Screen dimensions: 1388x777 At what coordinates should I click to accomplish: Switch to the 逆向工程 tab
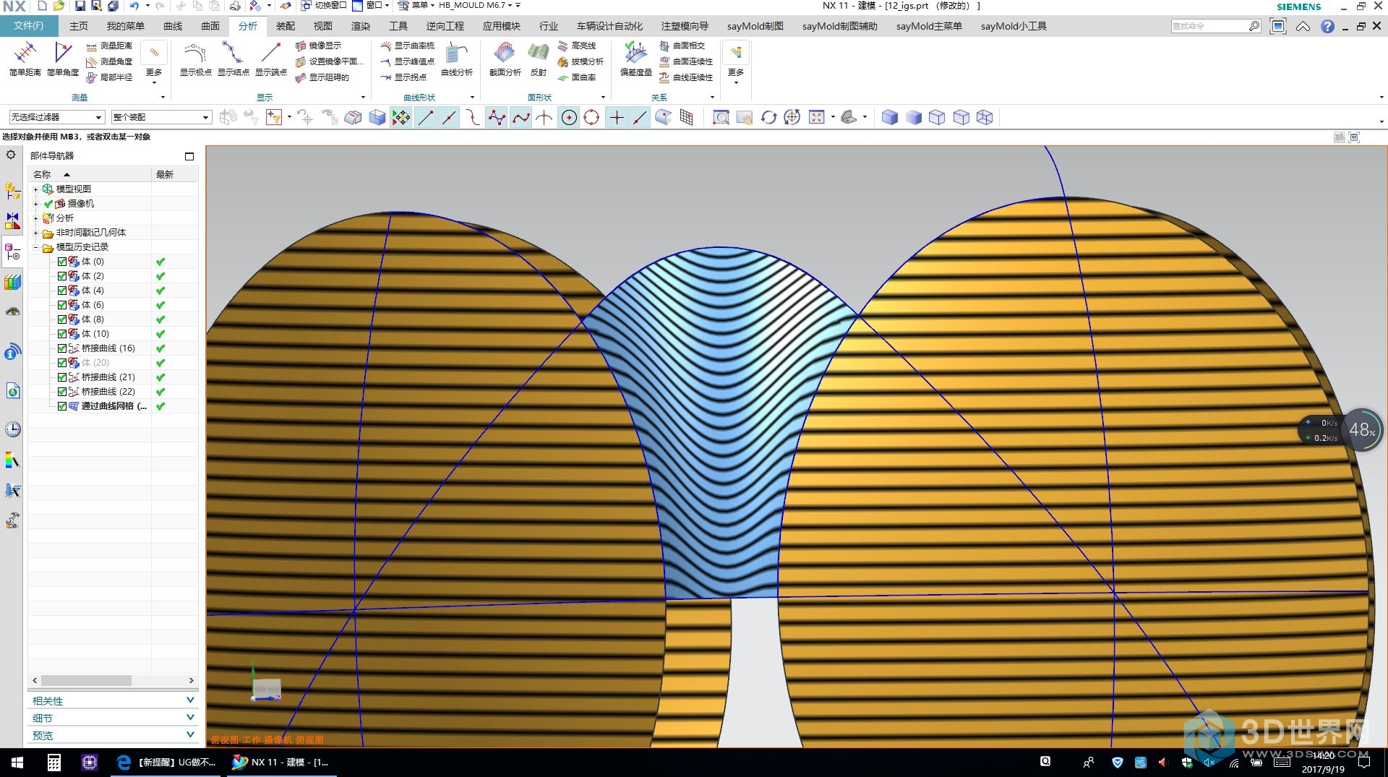[x=445, y=26]
